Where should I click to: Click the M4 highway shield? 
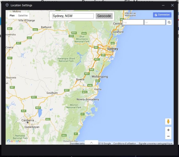point(96,47)
